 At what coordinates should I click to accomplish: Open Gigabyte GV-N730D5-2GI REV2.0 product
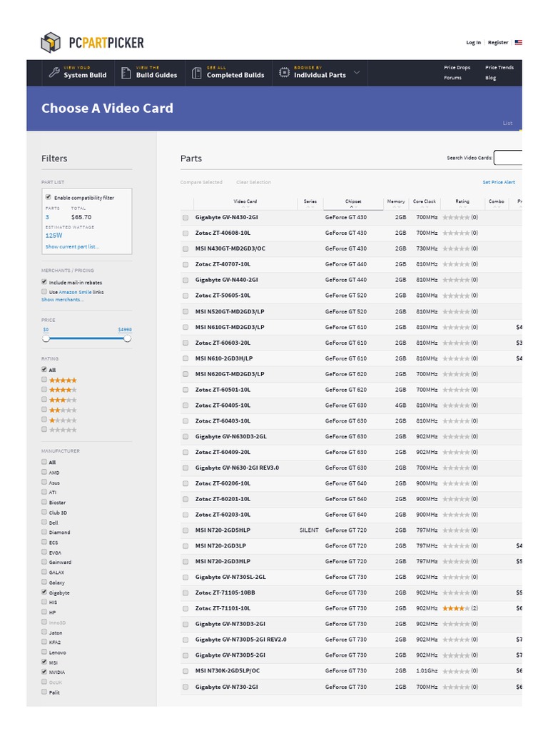pyautogui.click(x=241, y=640)
